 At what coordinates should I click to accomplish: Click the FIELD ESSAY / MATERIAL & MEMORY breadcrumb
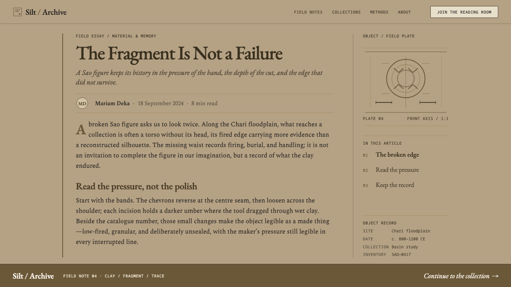(x=116, y=36)
